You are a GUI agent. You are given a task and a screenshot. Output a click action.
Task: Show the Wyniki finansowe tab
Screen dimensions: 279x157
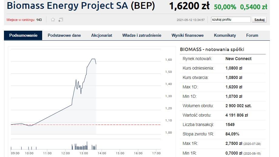(187, 35)
